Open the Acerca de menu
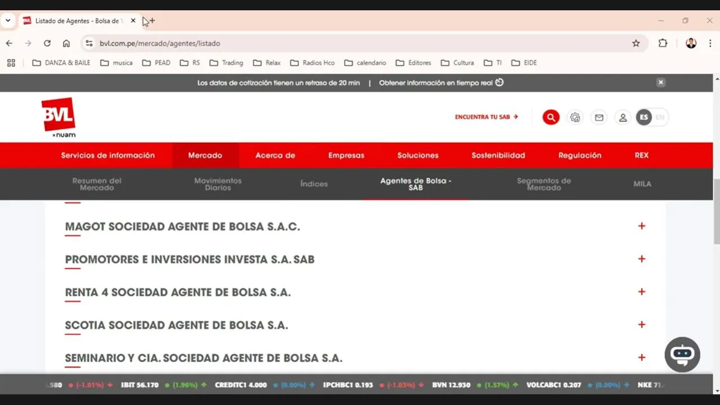Screen dimensions: 720x405 point(275,155)
